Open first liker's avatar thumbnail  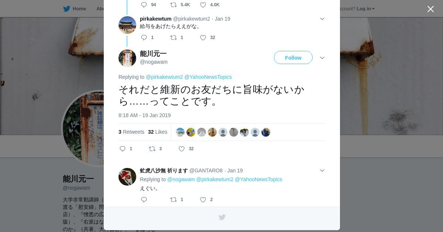(x=180, y=132)
